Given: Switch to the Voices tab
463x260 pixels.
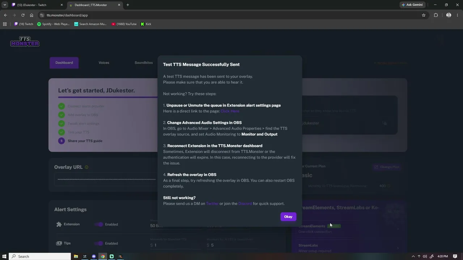Looking at the screenshot, I should [x=104, y=62].
